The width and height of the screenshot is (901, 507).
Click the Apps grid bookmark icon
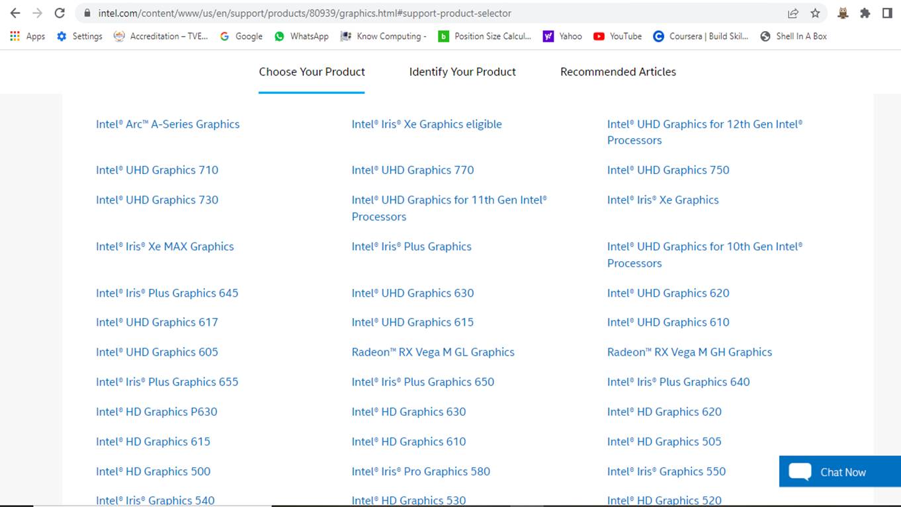(15, 36)
